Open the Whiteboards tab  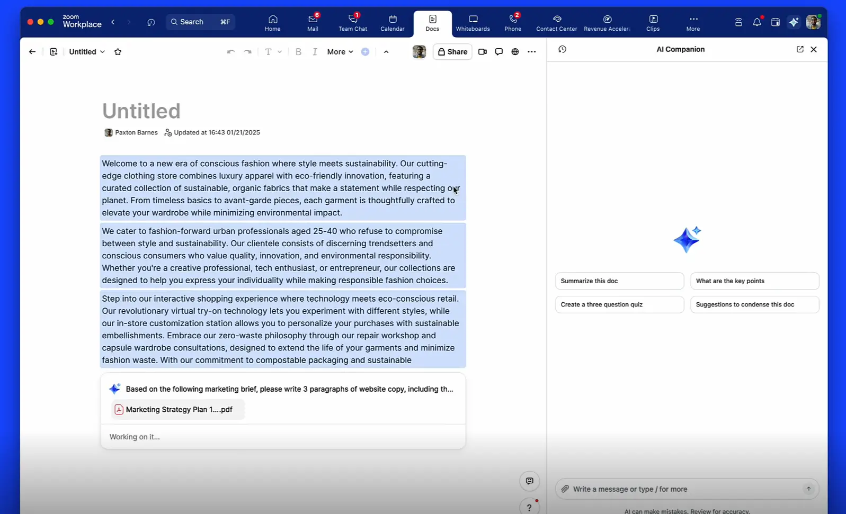473,23
